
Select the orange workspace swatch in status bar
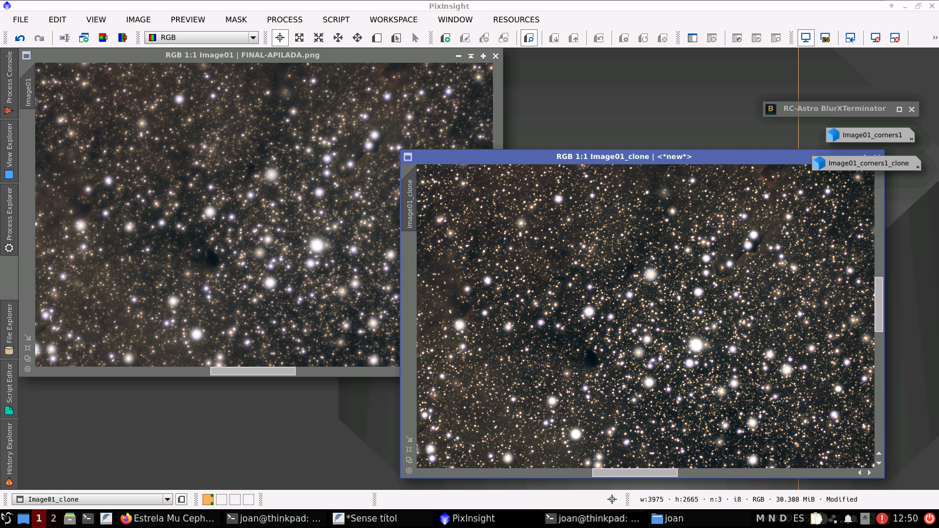click(208, 499)
